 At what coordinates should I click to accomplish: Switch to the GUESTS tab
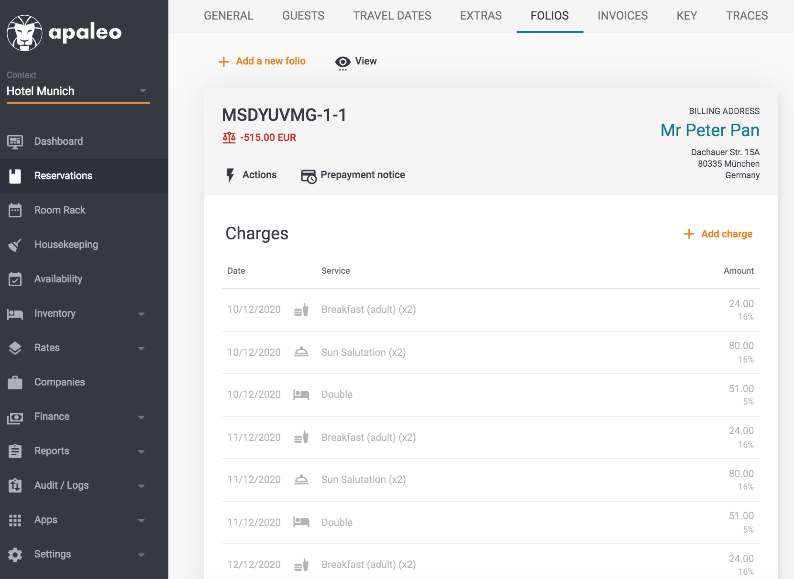(303, 16)
